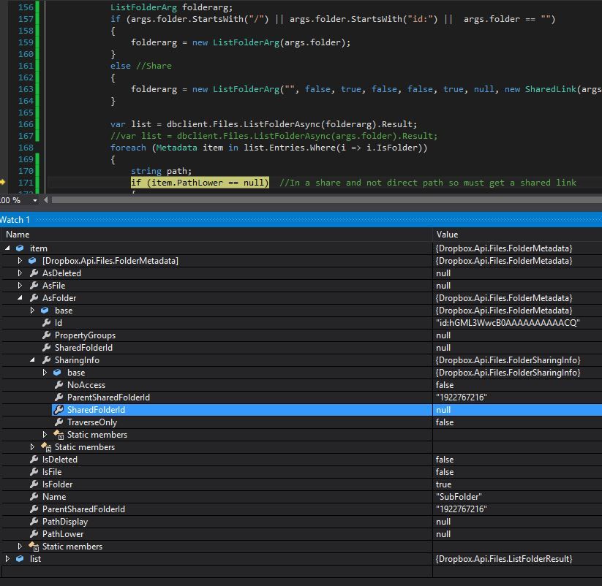Click the cube icon next to list variable

[20, 559]
